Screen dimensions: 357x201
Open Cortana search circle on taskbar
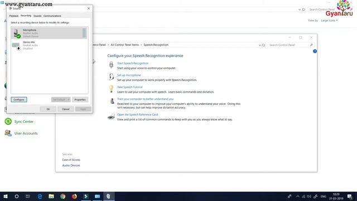click(17, 196)
